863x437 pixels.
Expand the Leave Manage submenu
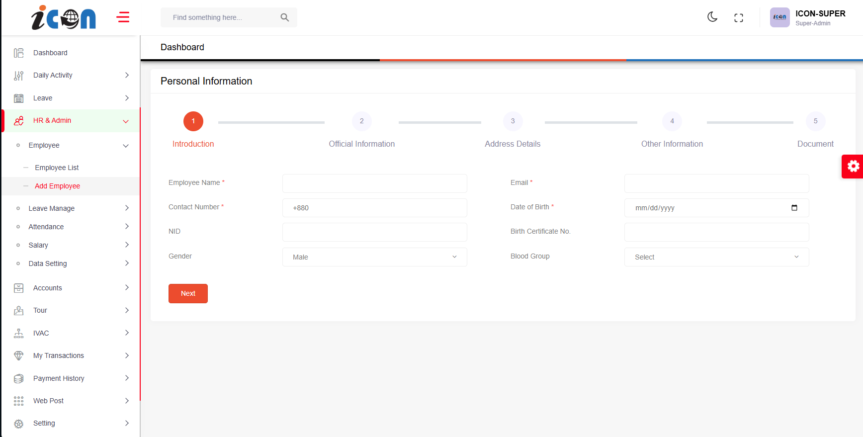(x=52, y=208)
